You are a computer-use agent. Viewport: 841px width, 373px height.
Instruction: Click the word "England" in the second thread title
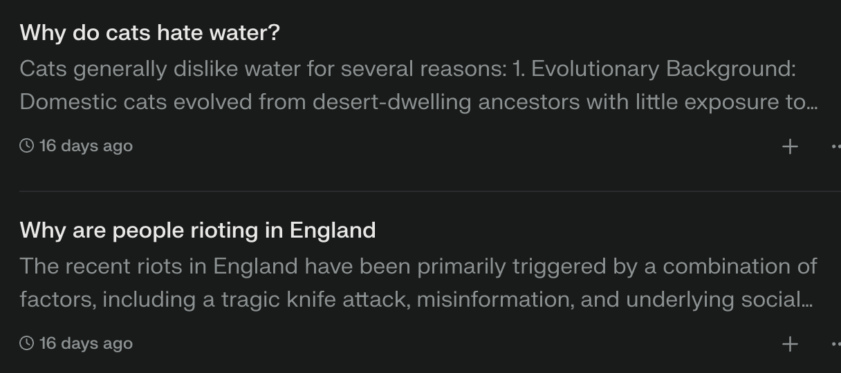coord(333,230)
